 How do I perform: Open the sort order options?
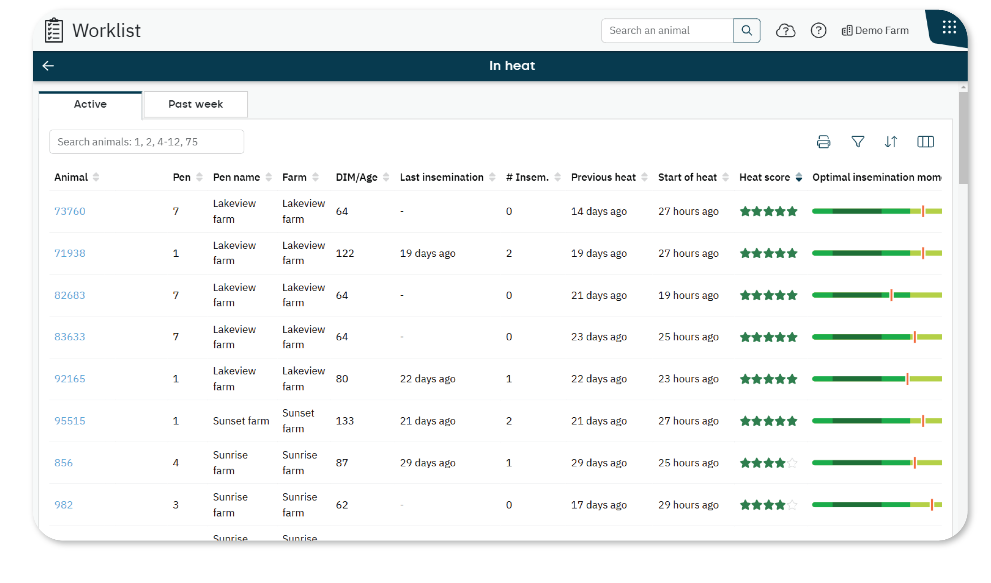click(891, 142)
